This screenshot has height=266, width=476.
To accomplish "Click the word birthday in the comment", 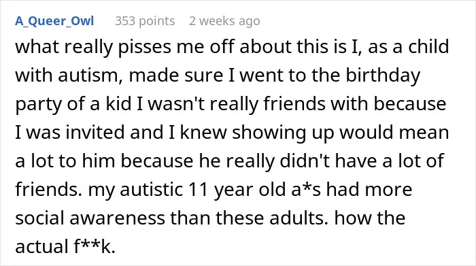I will (383, 75).
